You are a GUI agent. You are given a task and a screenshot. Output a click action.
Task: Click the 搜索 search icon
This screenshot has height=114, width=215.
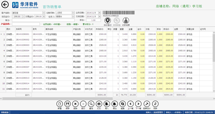click(x=122, y=104)
